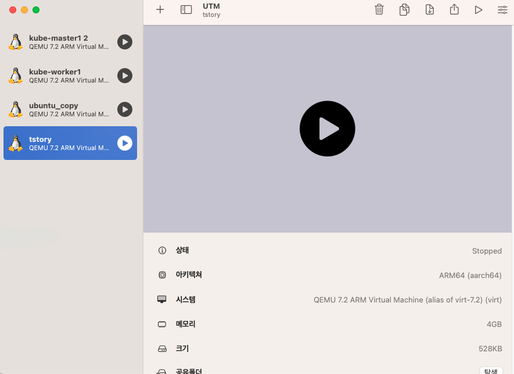This screenshot has height=374, width=514.
Task: Click the QEMU 7.2 ARM system value
Action: 408,300
